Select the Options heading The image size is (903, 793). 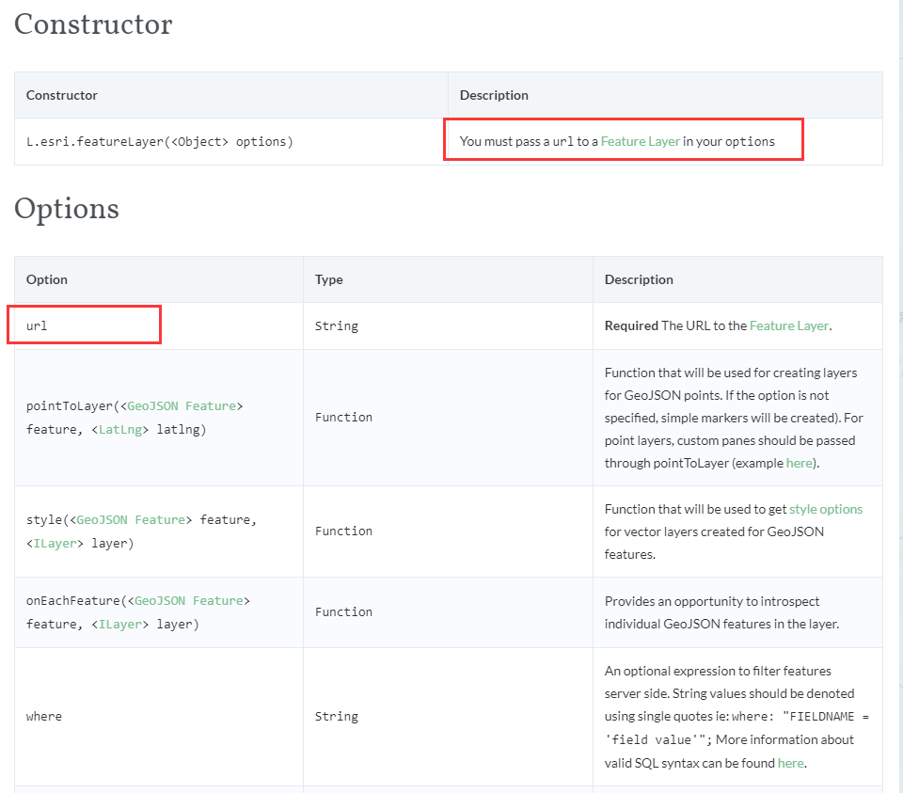[66, 209]
